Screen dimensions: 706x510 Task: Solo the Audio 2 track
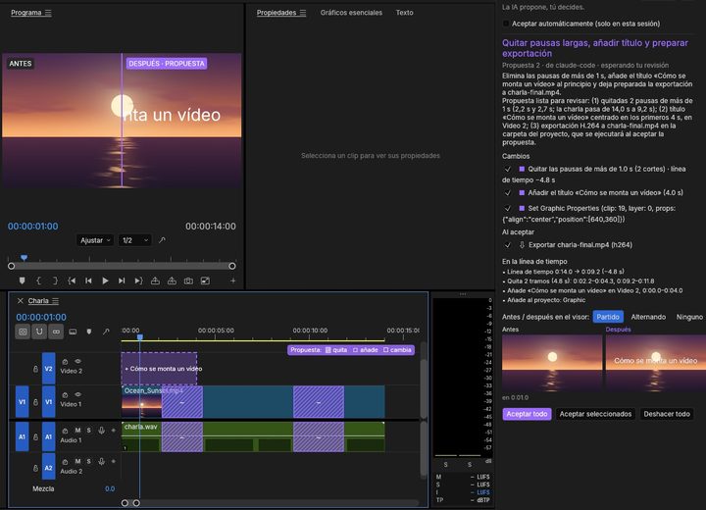coord(88,461)
